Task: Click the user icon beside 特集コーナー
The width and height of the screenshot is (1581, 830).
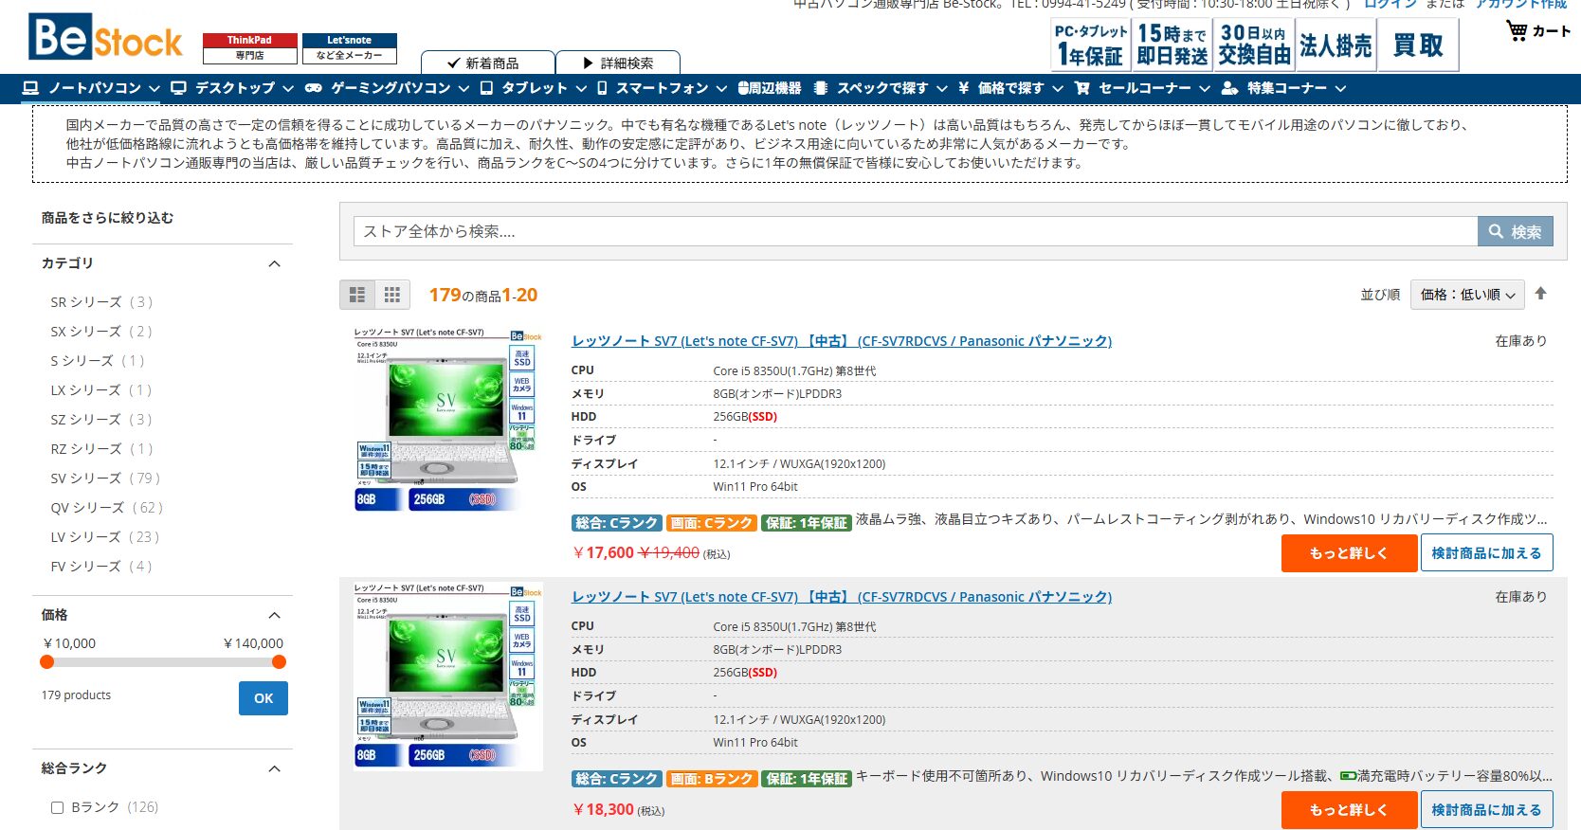Action: 1230,88
